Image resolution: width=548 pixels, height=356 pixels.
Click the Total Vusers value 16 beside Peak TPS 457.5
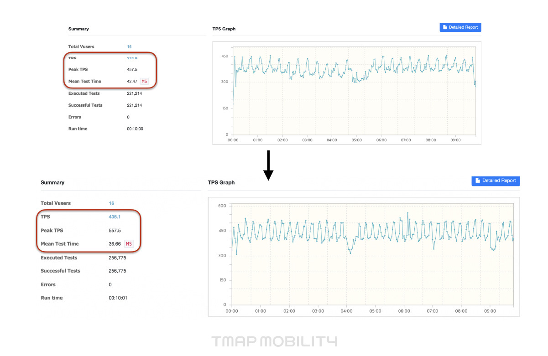129,46
